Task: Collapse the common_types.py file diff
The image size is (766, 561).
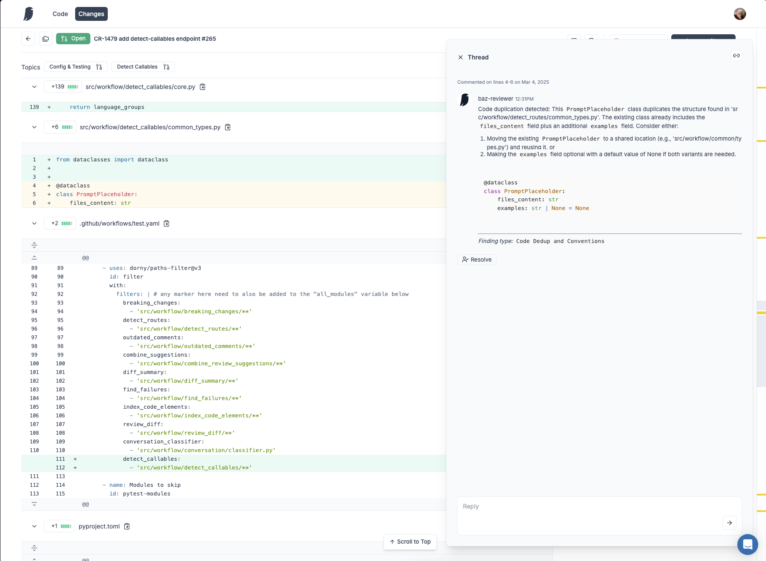Action: tap(34, 127)
